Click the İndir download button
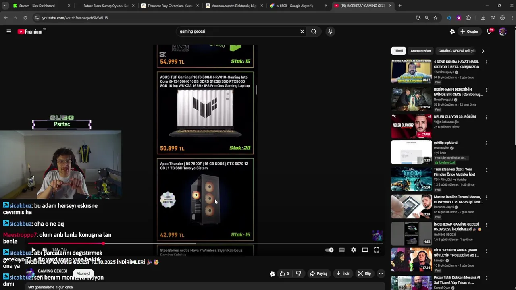516x290 pixels. coord(343,273)
